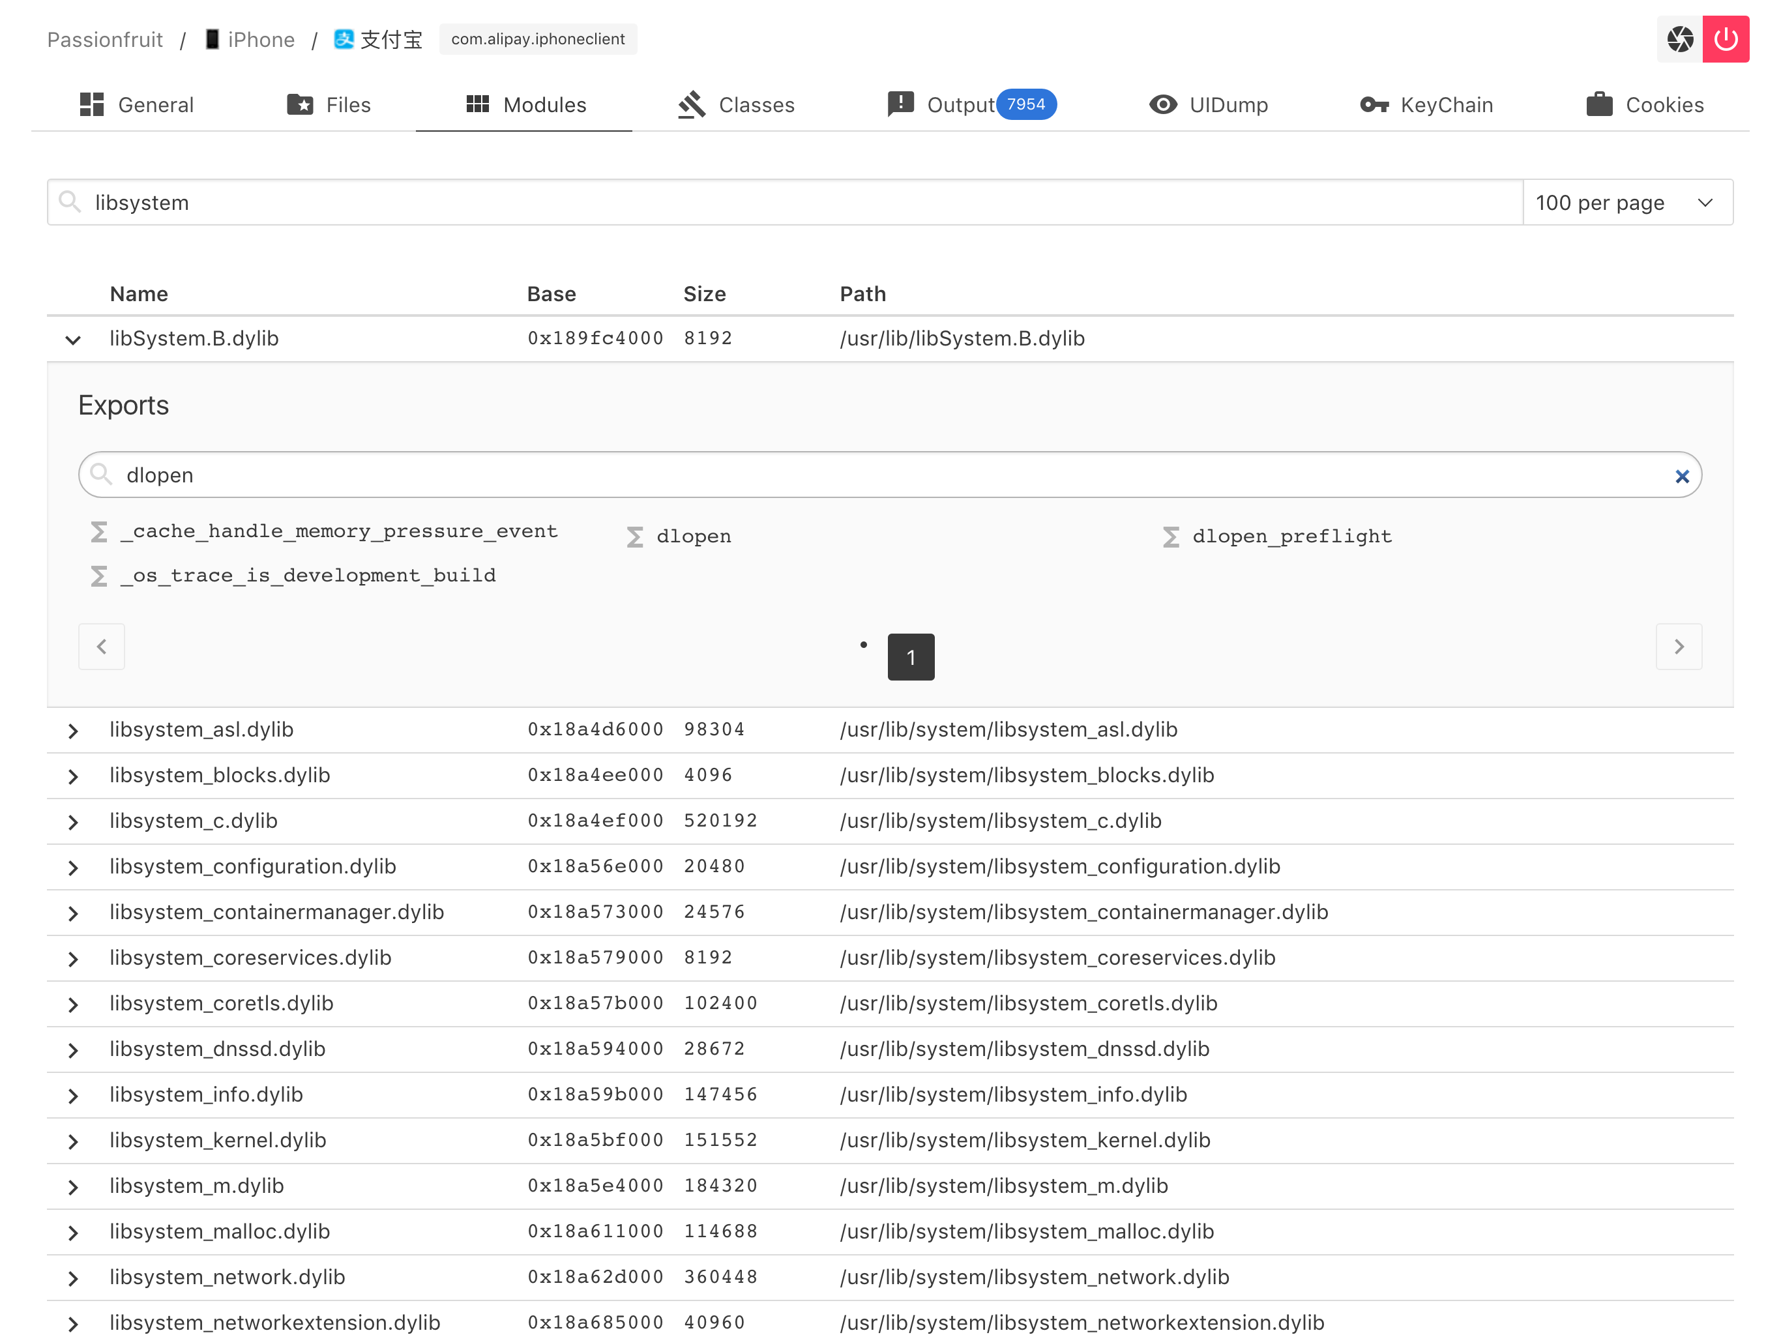The width and height of the screenshot is (1781, 1335).
Task: Go to next exports page arrow
Action: point(1678,646)
